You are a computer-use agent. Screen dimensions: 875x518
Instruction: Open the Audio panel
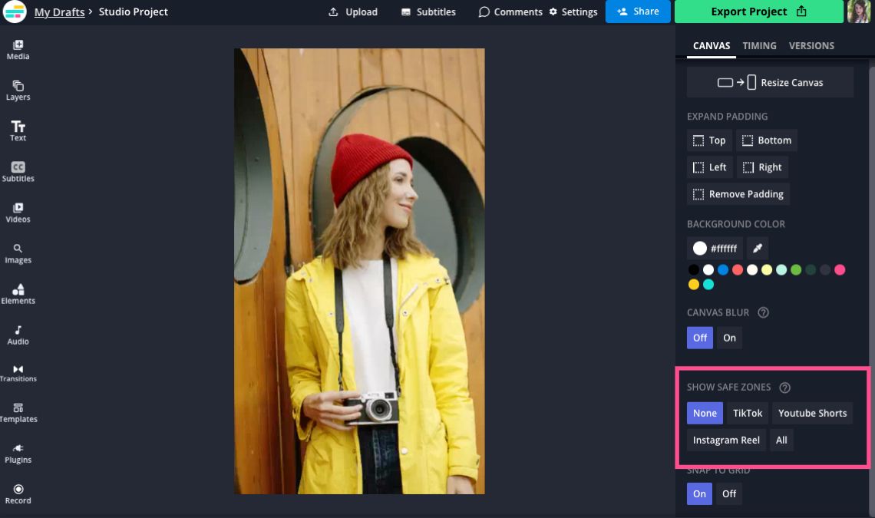(x=18, y=335)
